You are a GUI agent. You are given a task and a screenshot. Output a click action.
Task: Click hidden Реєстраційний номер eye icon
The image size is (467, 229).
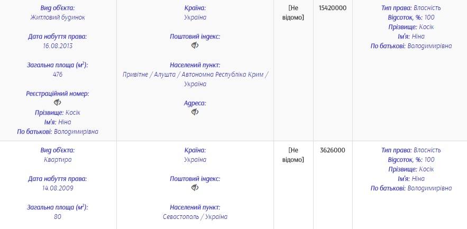(58, 103)
